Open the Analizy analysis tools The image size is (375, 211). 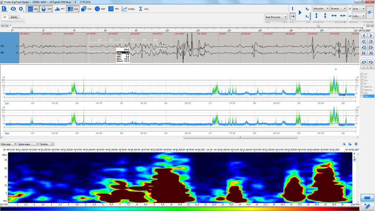pos(129,9)
